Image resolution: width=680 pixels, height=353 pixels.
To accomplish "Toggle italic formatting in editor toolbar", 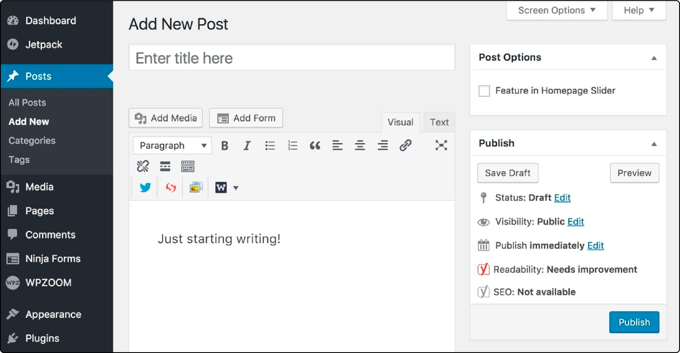I will pos(247,146).
